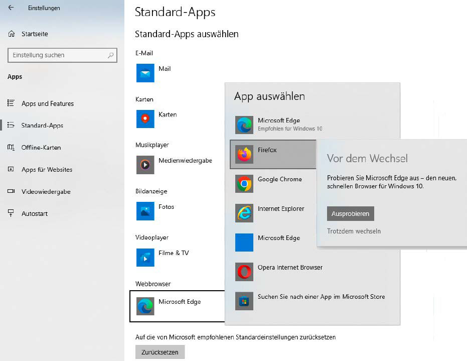Click the Offline-Karten map icon
Image resolution: width=467 pixels, height=361 pixels.
[x=11, y=147]
